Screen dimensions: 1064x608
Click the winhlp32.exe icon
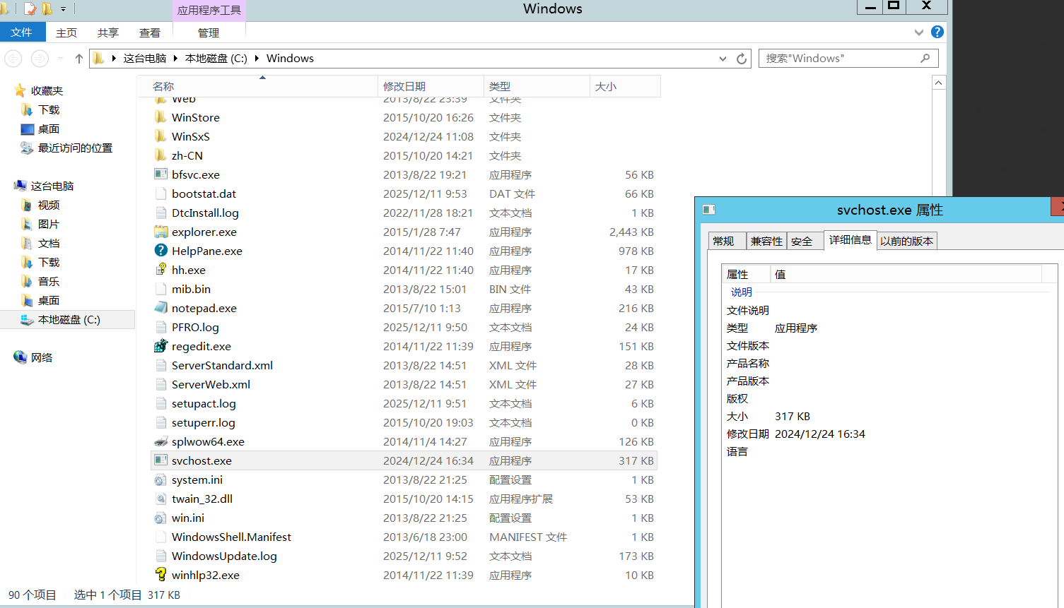tap(161, 575)
